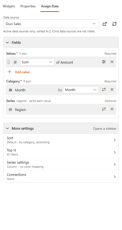The width and height of the screenshot is (122, 230).
Task: Switch to the Properties tab
Action: click(x=28, y=6)
